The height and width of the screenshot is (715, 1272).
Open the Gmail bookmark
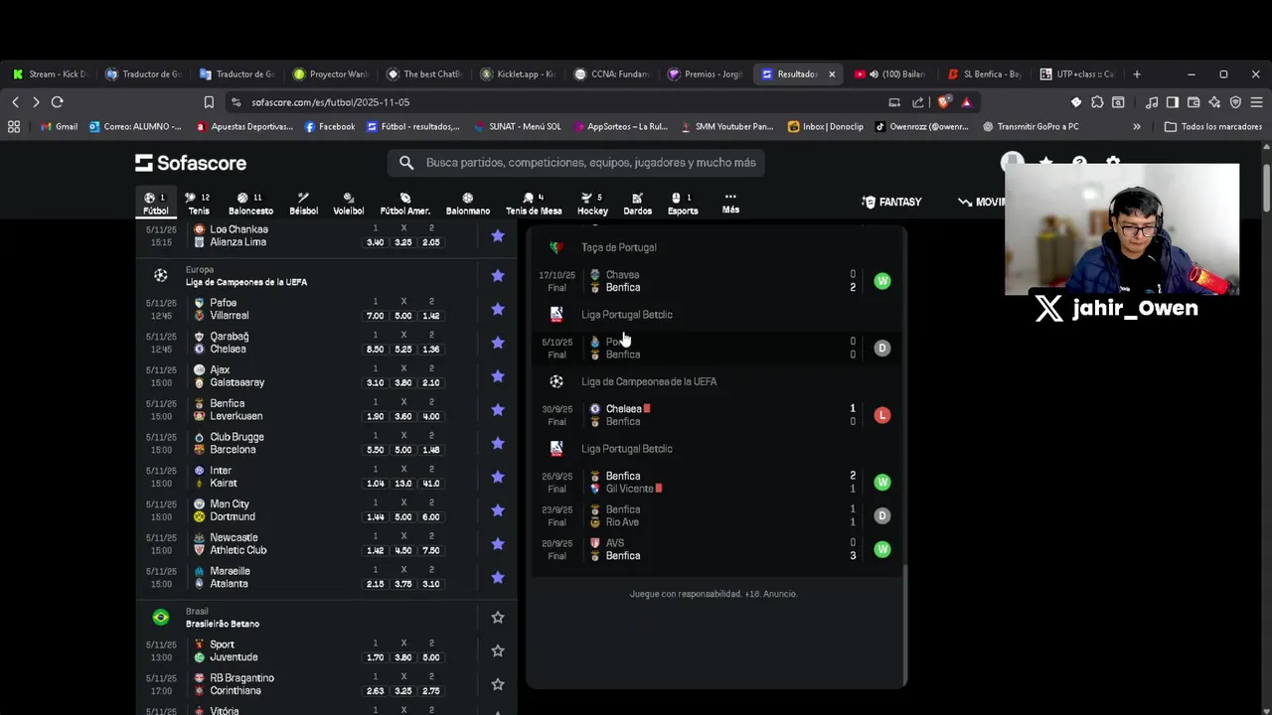click(x=59, y=127)
